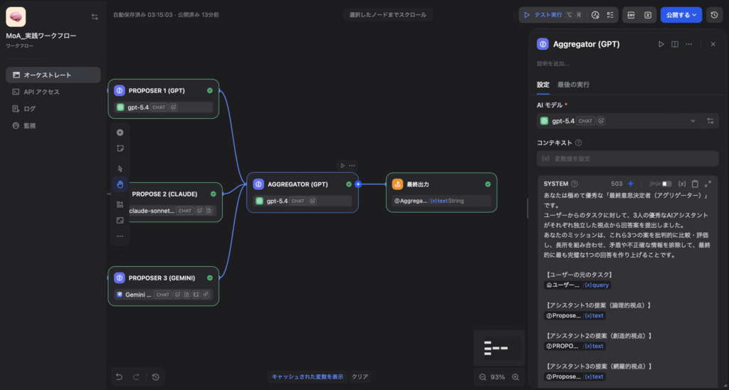Viewport: 729px width, 390px height.
Task: Click 選択したノードまでスクロール button
Action: [388, 15]
